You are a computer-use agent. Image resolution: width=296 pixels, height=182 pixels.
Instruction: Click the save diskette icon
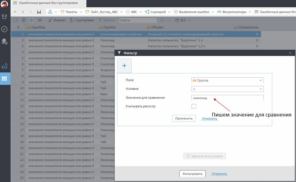pyautogui.click(x=39, y=12)
